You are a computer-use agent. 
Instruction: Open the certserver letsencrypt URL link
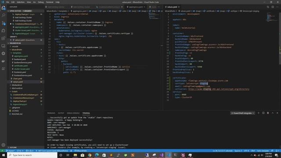pyautogui.click(x=219, y=89)
